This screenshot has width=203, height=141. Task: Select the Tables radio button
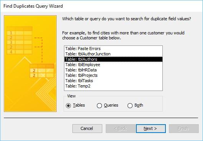point(68,105)
